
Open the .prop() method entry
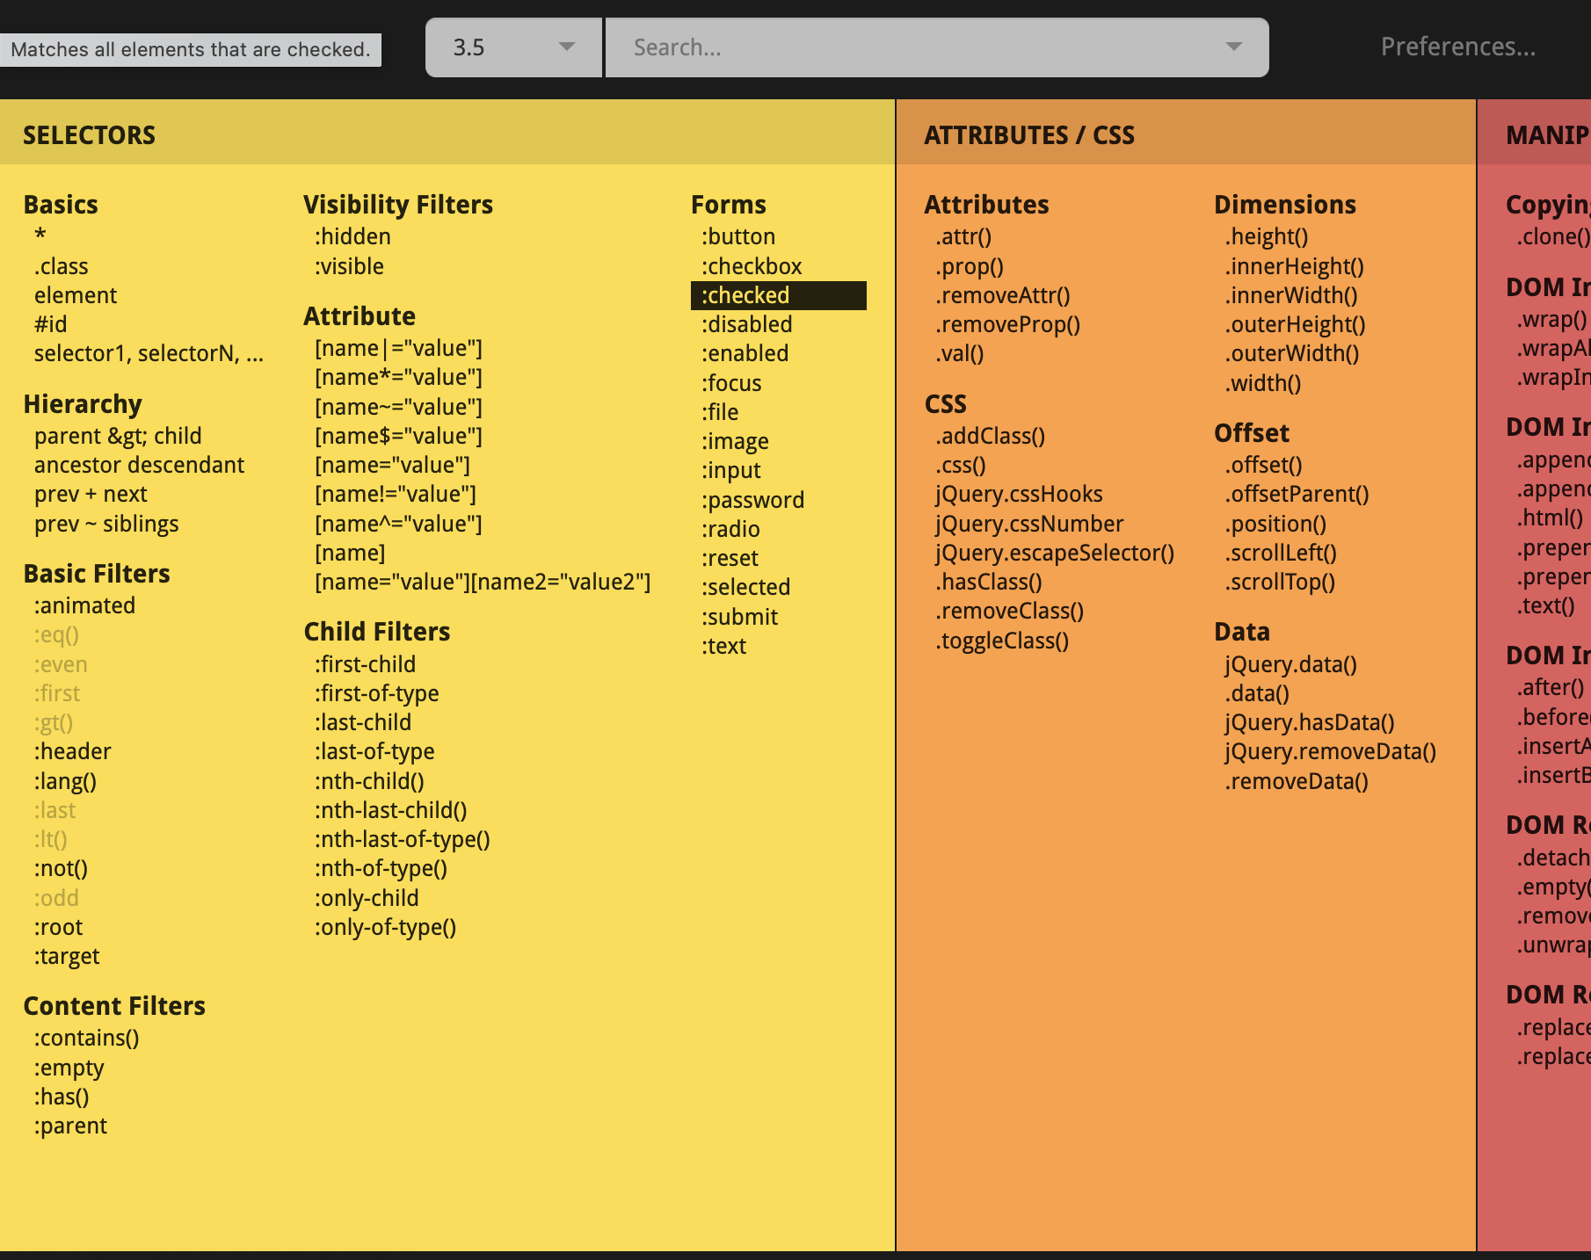(970, 266)
